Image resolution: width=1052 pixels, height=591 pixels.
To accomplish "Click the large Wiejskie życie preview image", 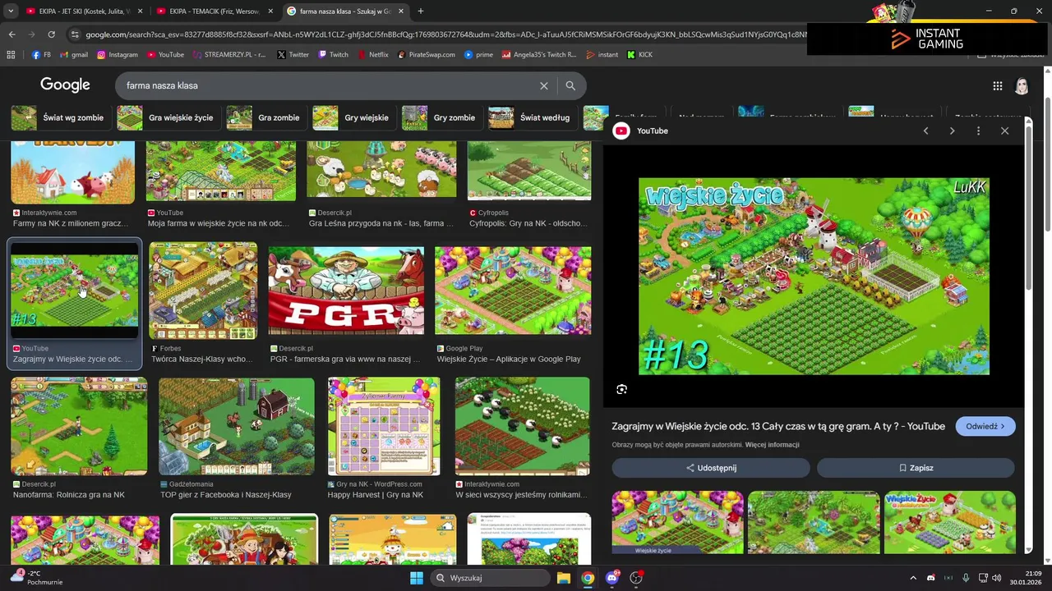I will click(x=814, y=276).
